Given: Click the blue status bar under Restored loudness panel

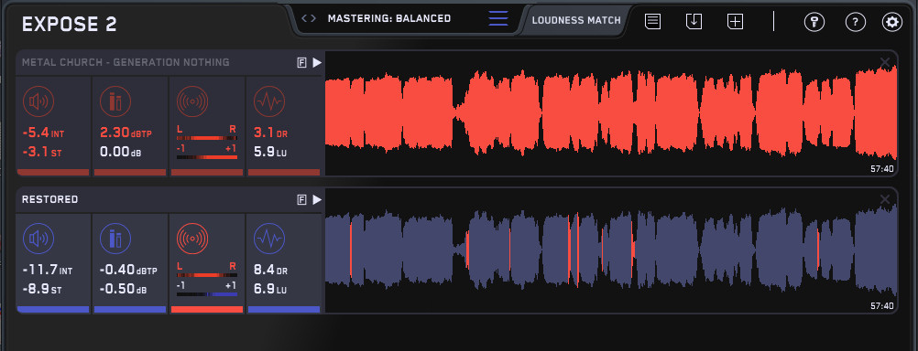Looking at the screenshot, I should coord(53,310).
